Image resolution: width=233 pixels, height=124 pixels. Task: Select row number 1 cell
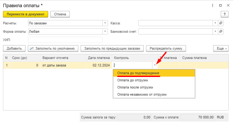6,65
